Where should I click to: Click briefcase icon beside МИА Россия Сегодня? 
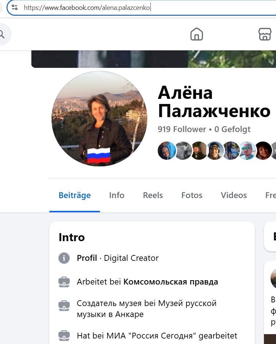point(64,336)
